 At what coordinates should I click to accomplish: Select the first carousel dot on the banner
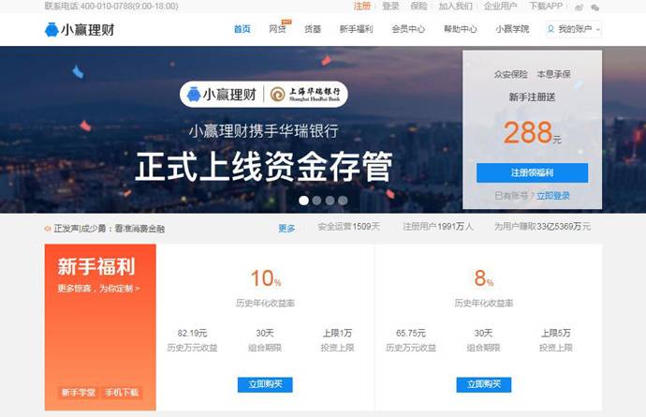pos(303,201)
